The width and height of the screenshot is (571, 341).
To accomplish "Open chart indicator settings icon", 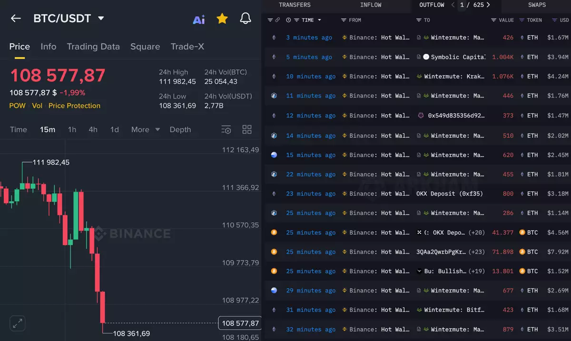I will (x=226, y=129).
